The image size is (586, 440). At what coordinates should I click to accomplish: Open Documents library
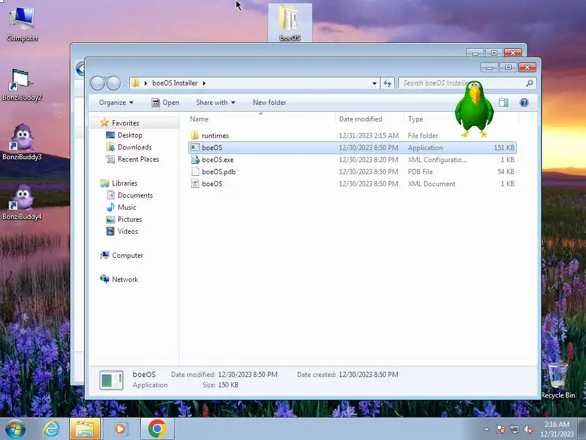135,195
